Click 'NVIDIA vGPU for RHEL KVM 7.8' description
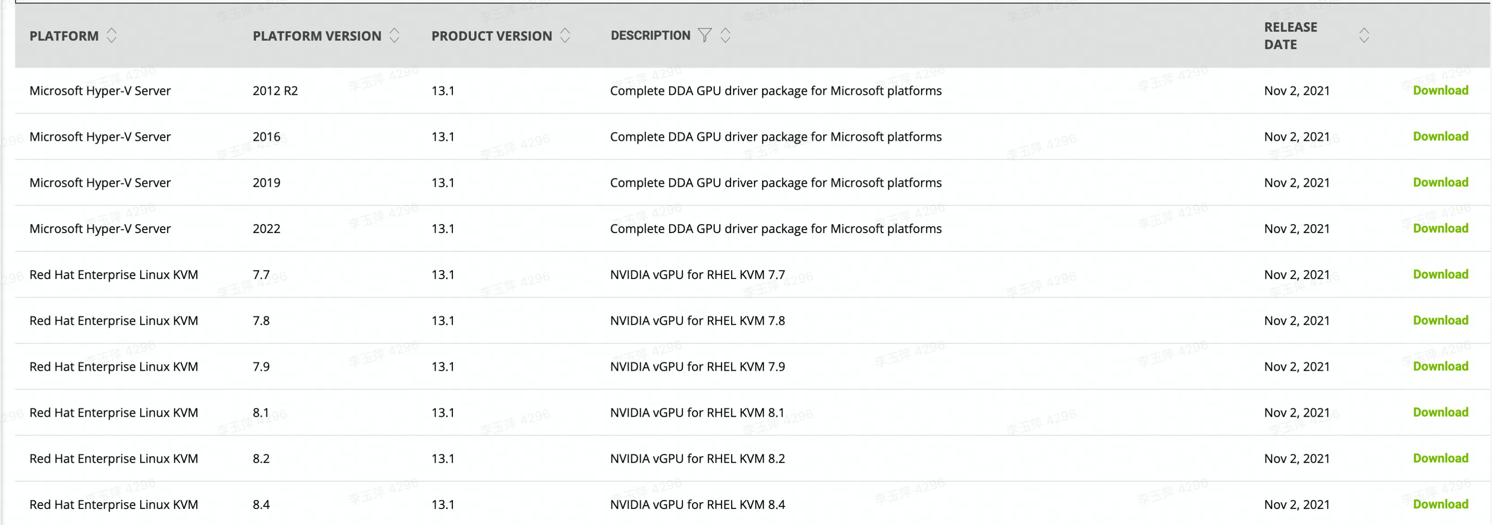The width and height of the screenshot is (1492, 525). point(697,321)
